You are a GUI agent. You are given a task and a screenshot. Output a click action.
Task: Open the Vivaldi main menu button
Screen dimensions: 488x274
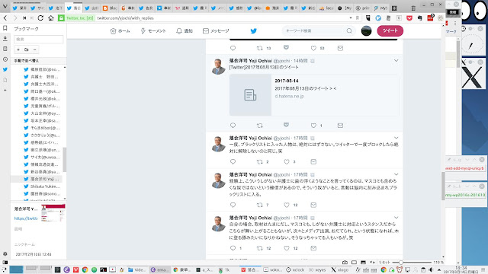coord(5,6)
